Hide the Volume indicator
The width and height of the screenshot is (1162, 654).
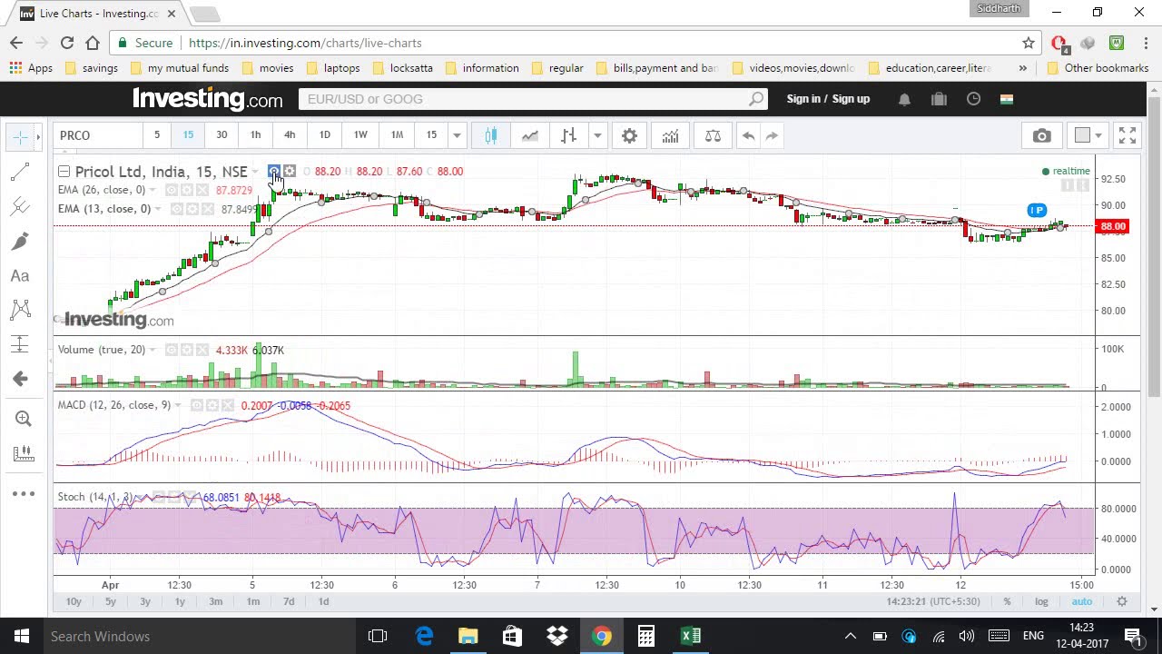pos(172,350)
